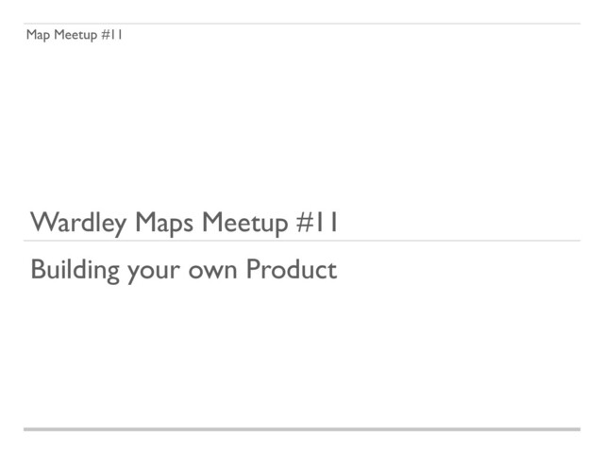604x453 pixels.
Task: Click the word "Map" in the small header
Action: pos(39,36)
